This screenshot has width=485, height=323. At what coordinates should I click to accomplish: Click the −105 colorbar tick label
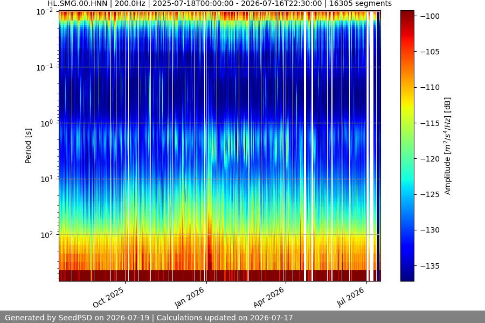[x=429, y=52]
